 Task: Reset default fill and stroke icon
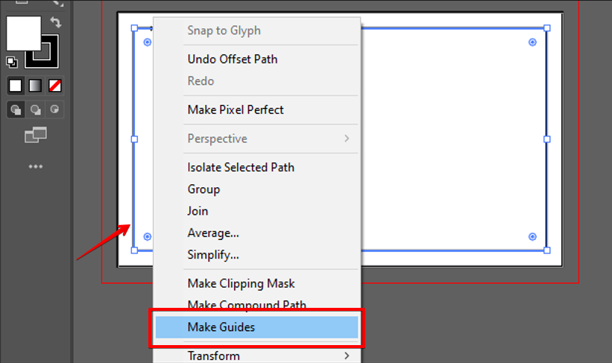pos(12,62)
